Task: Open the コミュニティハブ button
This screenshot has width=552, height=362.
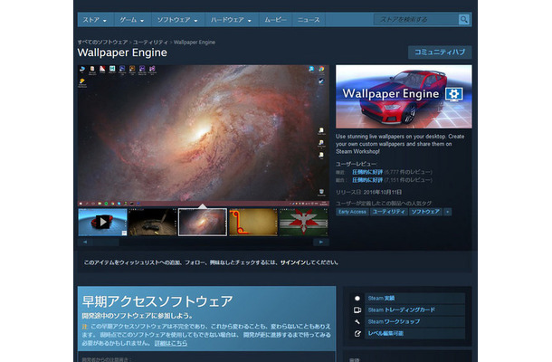Action: pyautogui.click(x=440, y=52)
